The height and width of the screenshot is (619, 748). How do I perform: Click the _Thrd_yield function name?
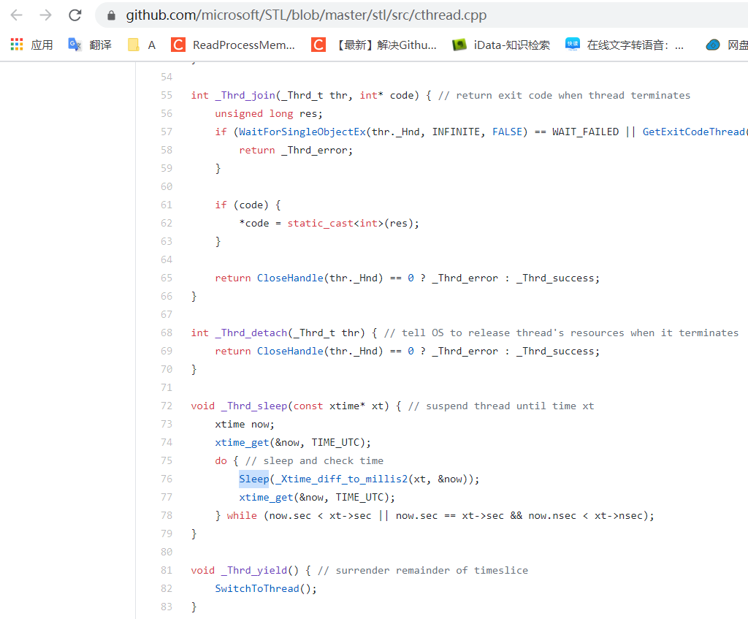[x=254, y=570]
